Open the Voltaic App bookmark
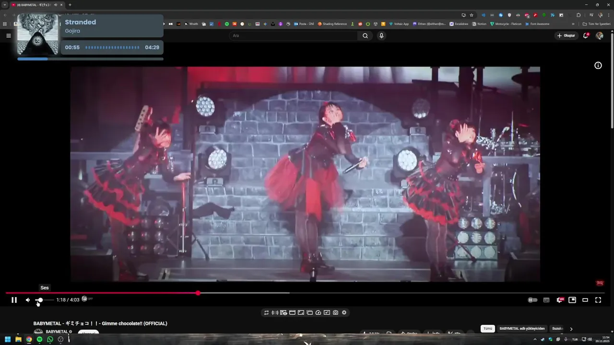 (399, 24)
